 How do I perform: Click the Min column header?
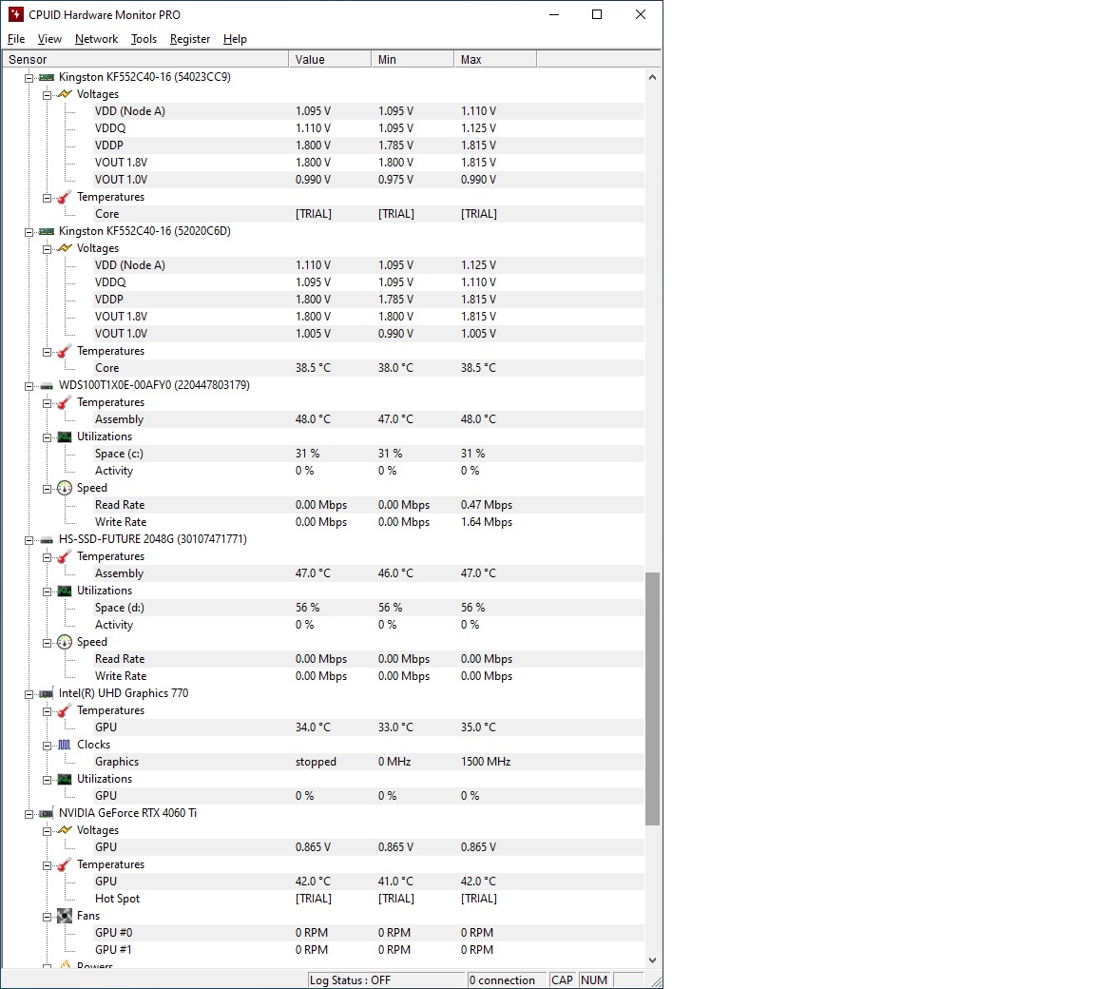click(412, 59)
